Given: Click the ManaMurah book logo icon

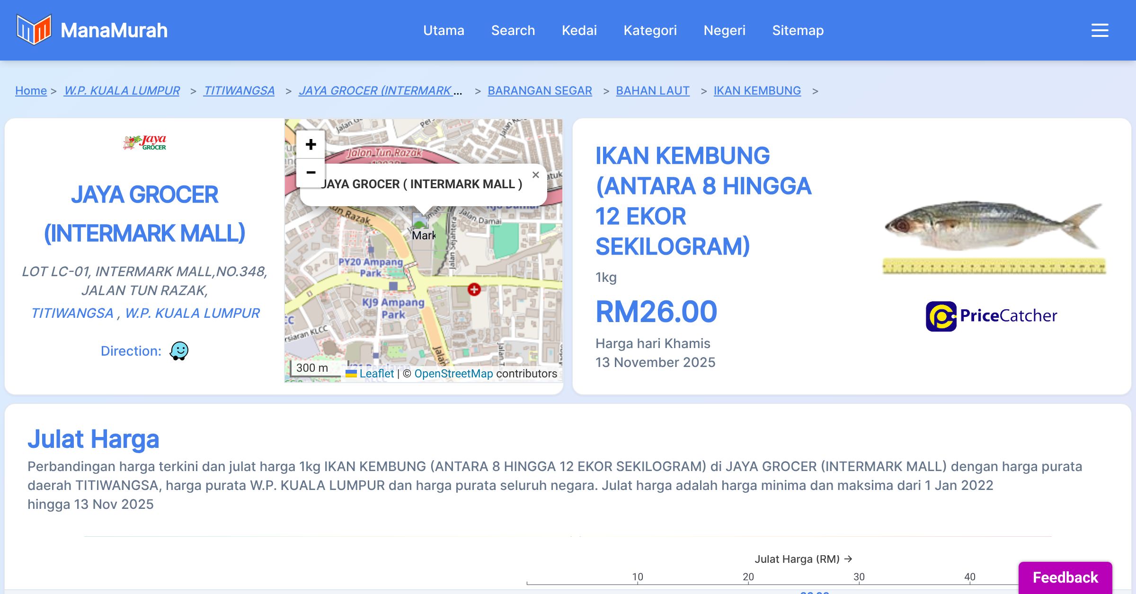Looking at the screenshot, I should [x=34, y=30].
